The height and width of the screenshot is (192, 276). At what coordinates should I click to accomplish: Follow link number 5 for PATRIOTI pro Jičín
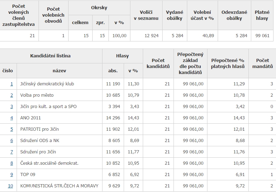coord(12,129)
